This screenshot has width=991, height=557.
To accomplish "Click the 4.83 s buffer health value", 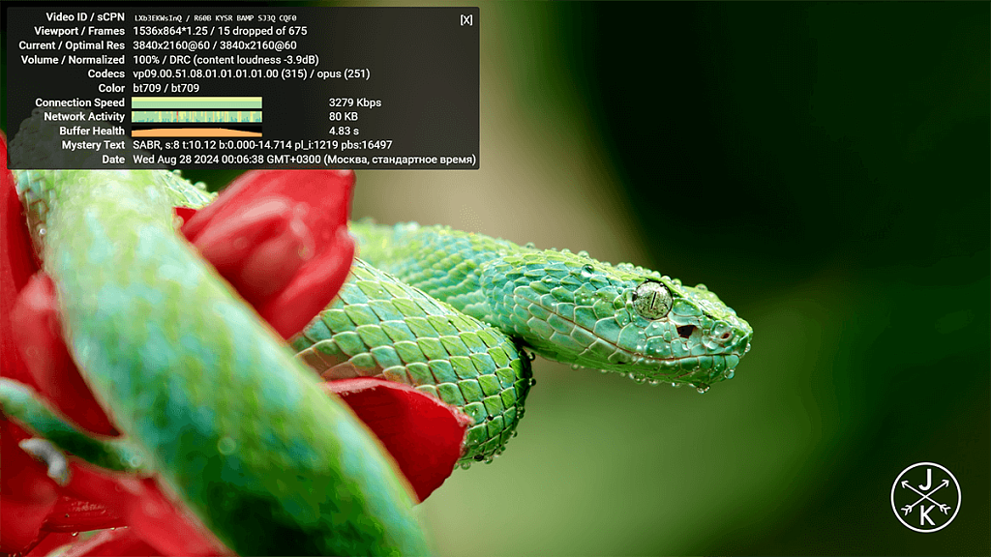I will click(x=344, y=131).
